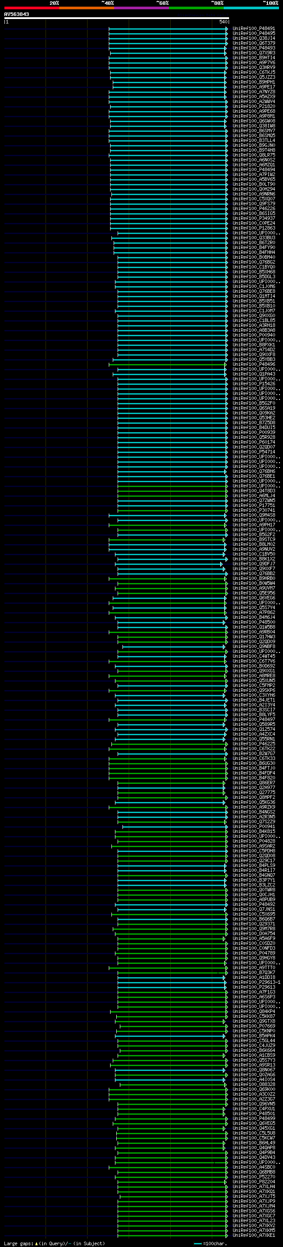Viewport: 283px width, 1247px height.
Task: Open hit UniRef100_Q38IJ4 label
Action: point(253,38)
